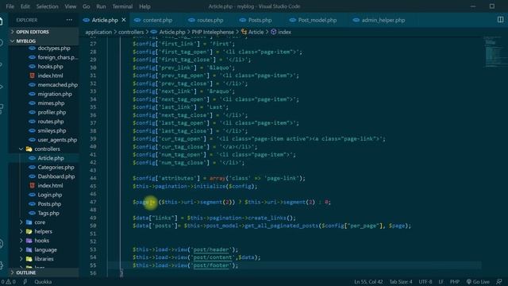Open Tags.php file
The image size is (508, 286).
(48, 213)
